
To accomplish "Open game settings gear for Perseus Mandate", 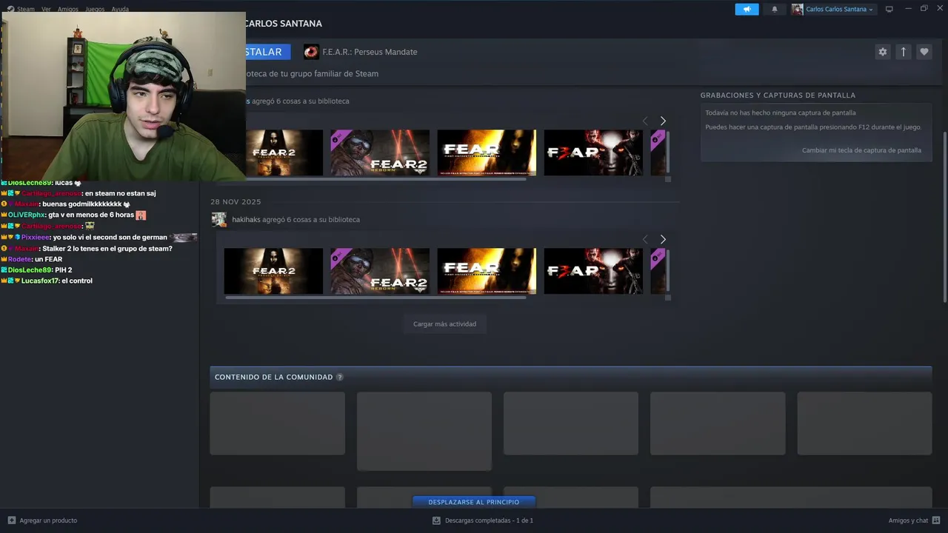I will tap(882, 52).
